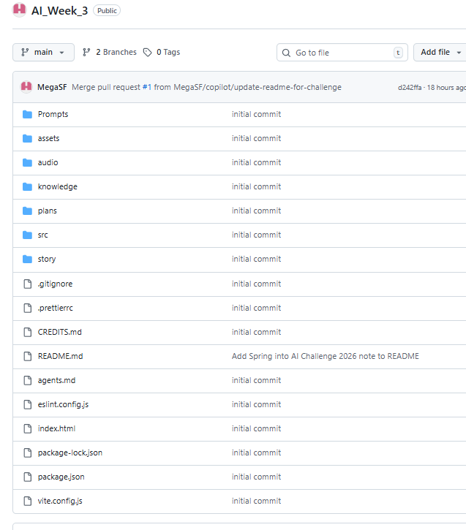This screenshot has width=466, height=530.
Task: Expand the Add file dropdown
Action: 440,53
